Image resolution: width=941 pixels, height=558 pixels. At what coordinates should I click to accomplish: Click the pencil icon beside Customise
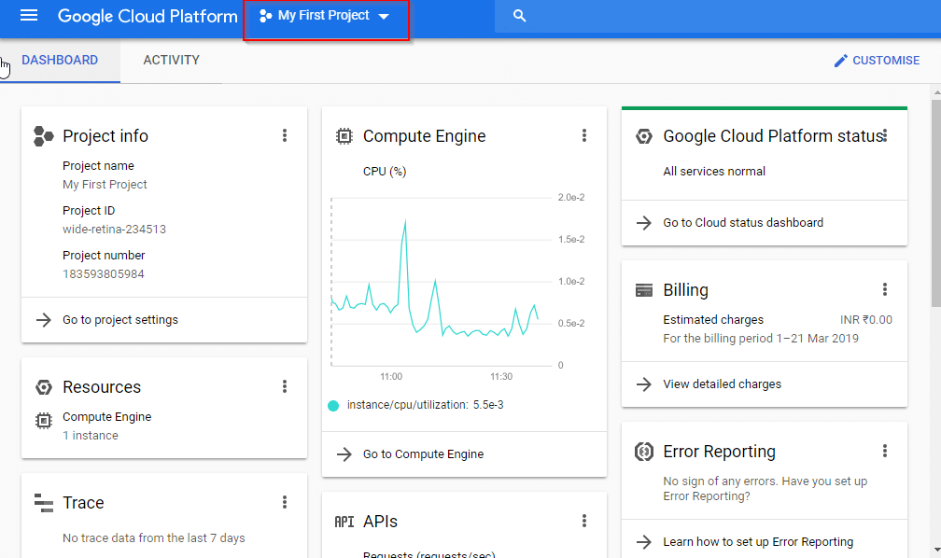[x=841, y=61]
